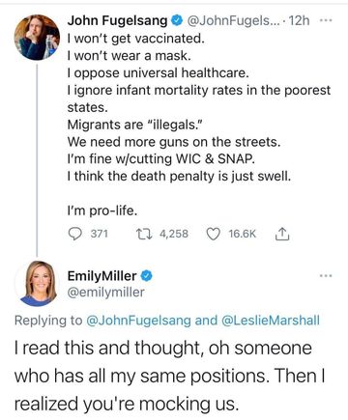Click the retweet arrows icon
The height and width of the screenshot is (420, 348).
coord(144,234)
